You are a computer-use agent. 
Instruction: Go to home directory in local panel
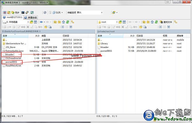pyautogui.click(x=63, y=22)
